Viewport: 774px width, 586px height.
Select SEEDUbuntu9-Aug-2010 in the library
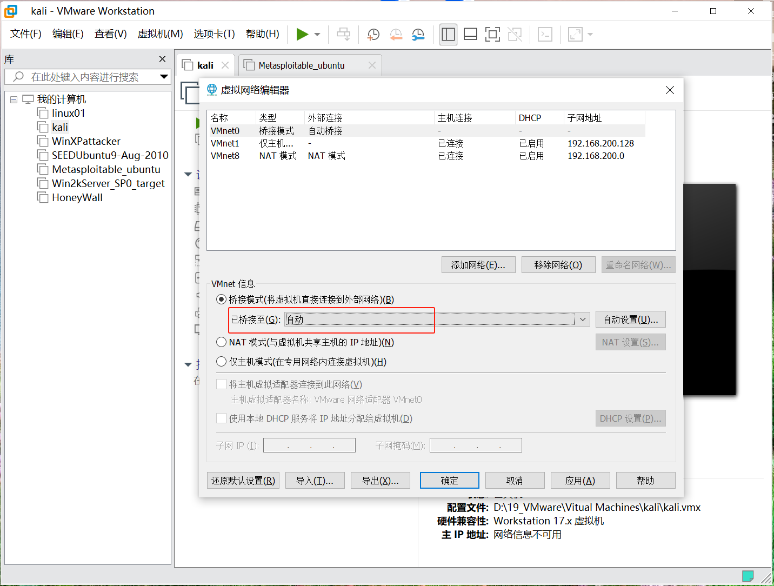[x=110, y=155]
